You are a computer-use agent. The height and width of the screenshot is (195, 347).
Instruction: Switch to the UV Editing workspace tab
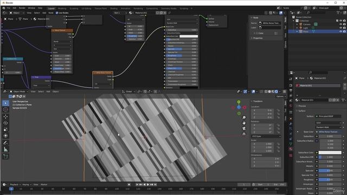pos(86,9)
